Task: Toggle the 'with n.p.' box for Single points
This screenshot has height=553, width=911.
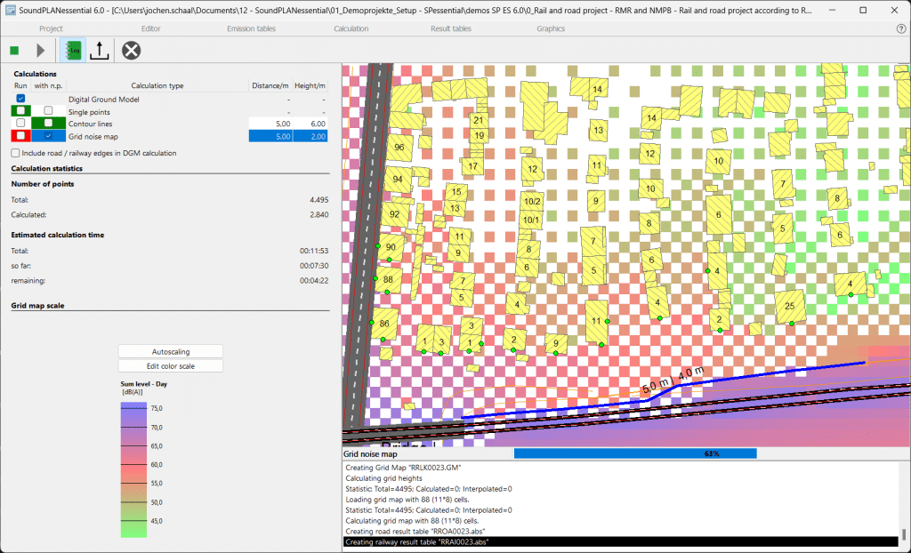Action: [x=49, y=111]
